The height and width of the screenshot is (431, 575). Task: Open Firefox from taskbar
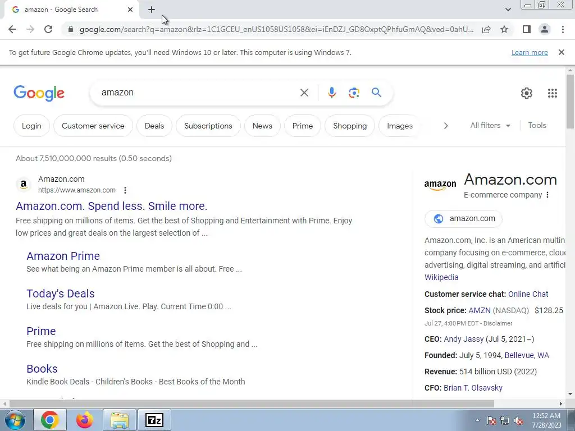(x=84, y=420)
